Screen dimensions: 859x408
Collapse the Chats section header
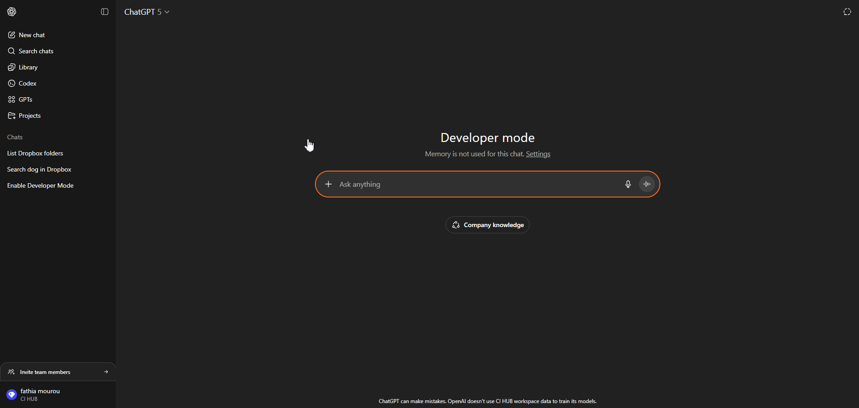coord(15,137)
